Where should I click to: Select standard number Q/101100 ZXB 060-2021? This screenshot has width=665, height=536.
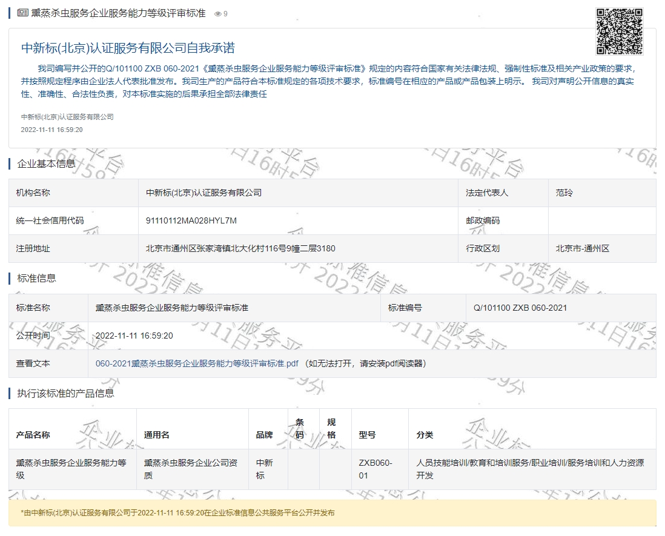(520, 308)
